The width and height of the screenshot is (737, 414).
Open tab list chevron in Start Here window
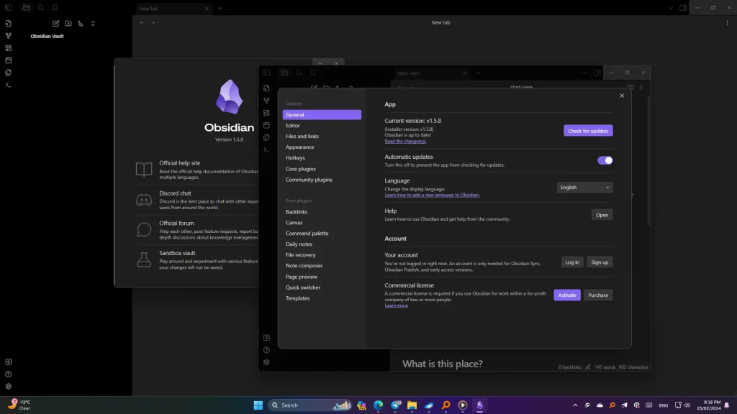click(x=584, y=73)
